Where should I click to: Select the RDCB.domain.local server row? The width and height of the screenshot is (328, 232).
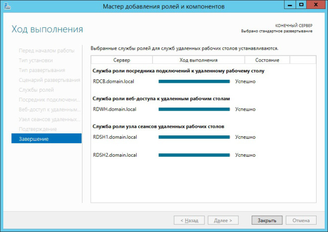coord(114,81)
